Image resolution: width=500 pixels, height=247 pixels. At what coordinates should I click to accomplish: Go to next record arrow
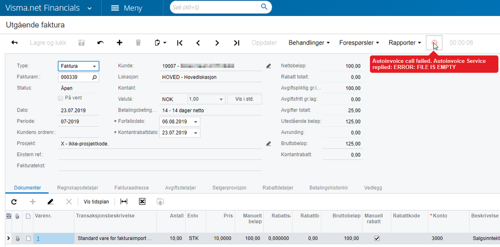(217, 42)
